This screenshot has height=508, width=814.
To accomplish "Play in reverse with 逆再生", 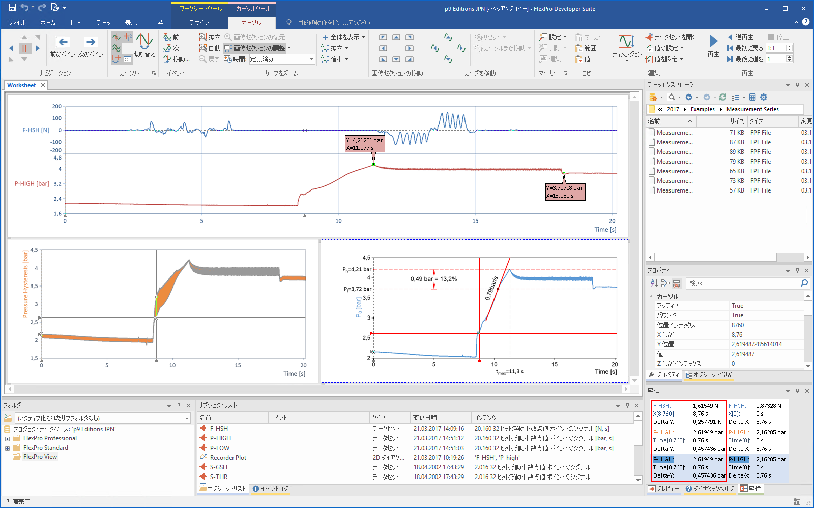I will click(x=740, y=37).
